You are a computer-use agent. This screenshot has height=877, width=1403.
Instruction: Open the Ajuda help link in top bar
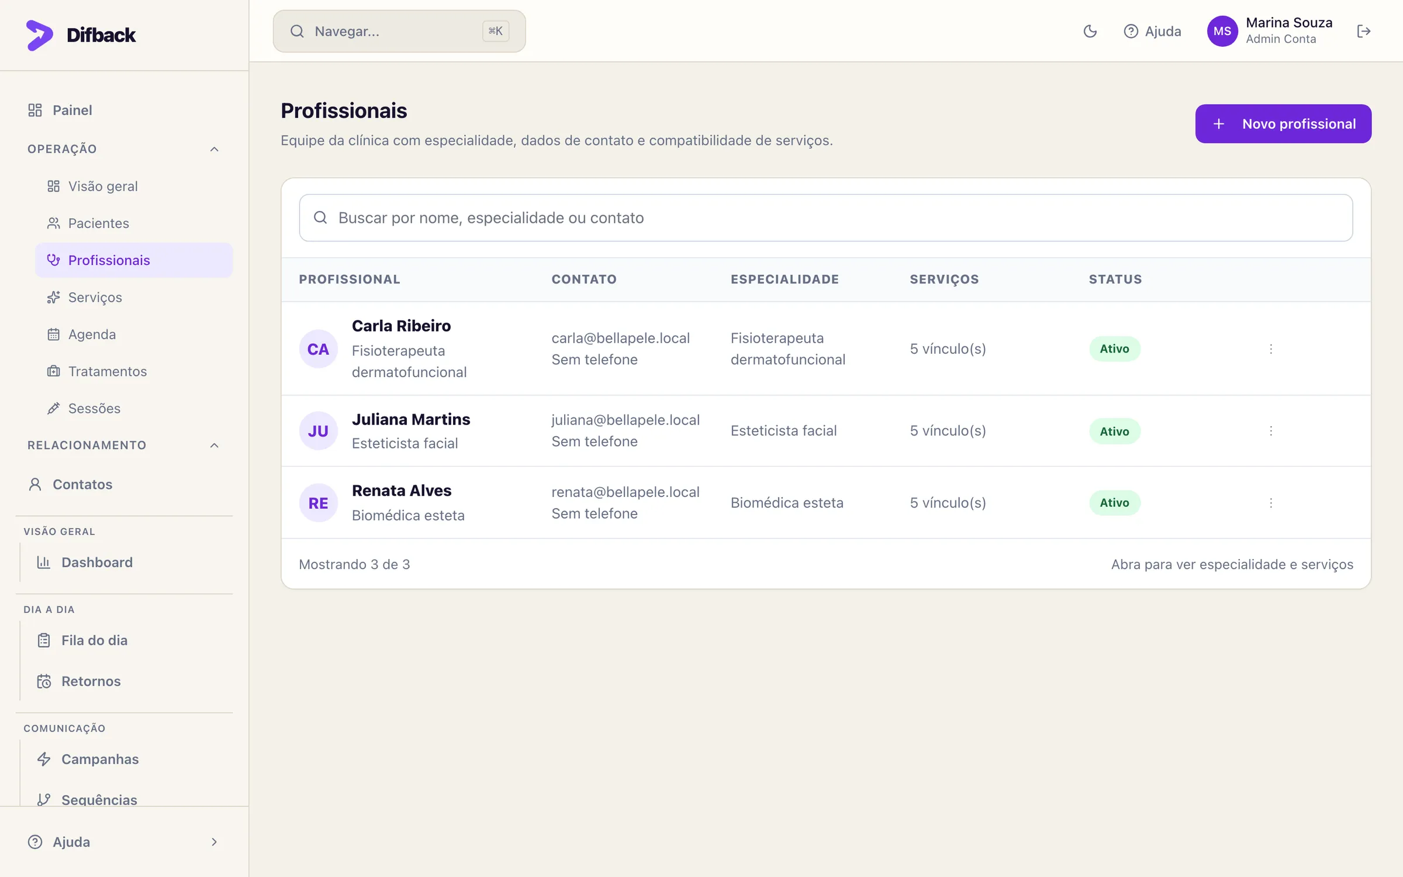[x=1152, y=32]
